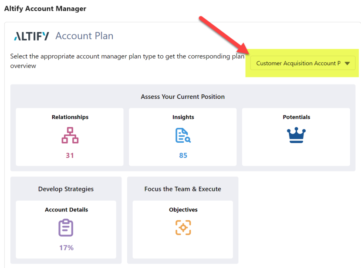Image resolution: width=361 pixels, height=268 pixels.
Task: Select the Relationships card title
Action: [x=70, y=117]
